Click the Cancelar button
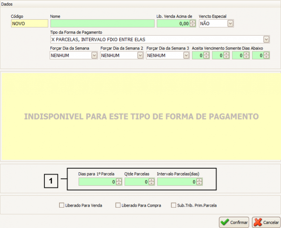281x228 pixels. point(266,222)
